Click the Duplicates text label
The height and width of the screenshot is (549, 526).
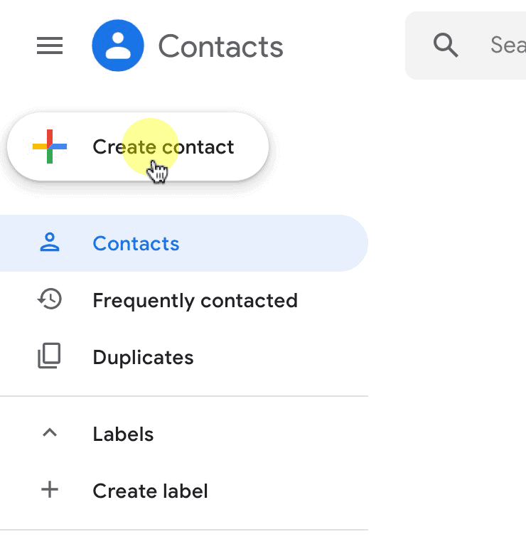[x=143, y=358]
